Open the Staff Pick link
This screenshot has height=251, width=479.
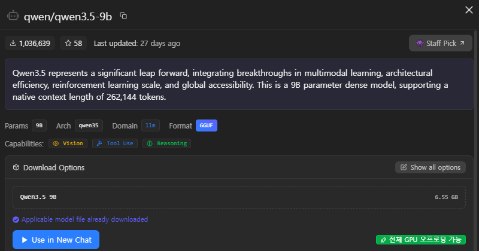(440, 43)
